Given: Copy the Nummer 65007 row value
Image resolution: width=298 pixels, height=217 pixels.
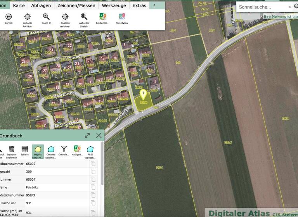Looking at the screenshot, I should pyautogui.click(x=93, y=179).
